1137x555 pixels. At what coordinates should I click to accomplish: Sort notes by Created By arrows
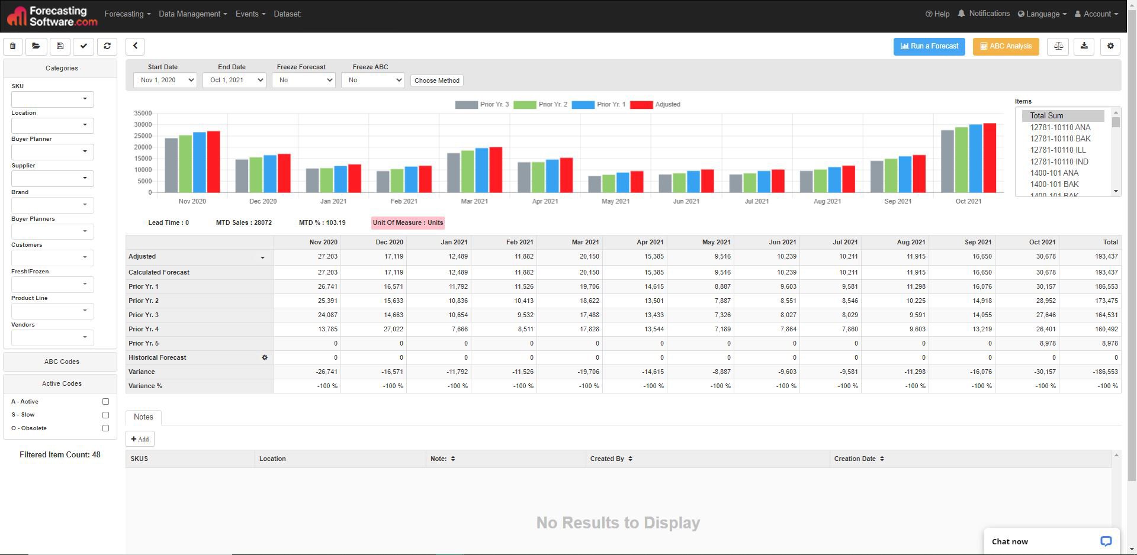630,459
